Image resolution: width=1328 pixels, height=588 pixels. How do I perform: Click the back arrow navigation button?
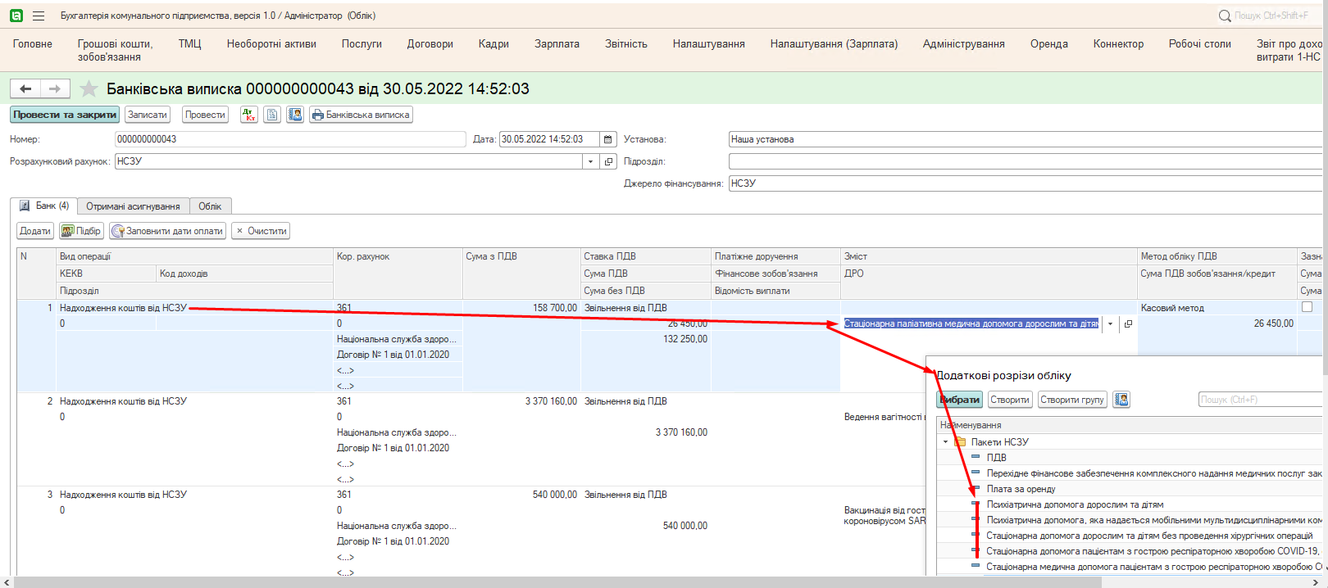coord(25,88)
